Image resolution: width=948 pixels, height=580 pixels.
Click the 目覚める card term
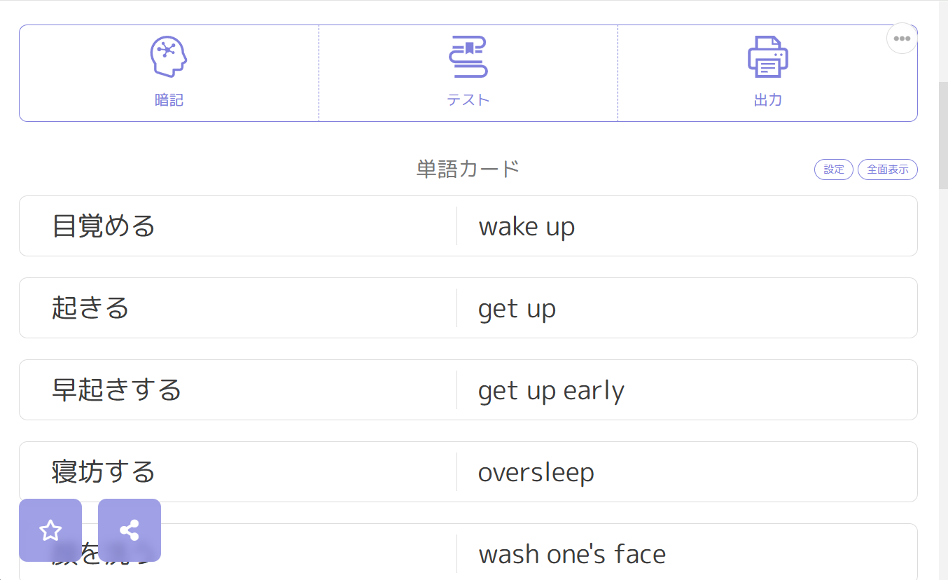[104, 226]
